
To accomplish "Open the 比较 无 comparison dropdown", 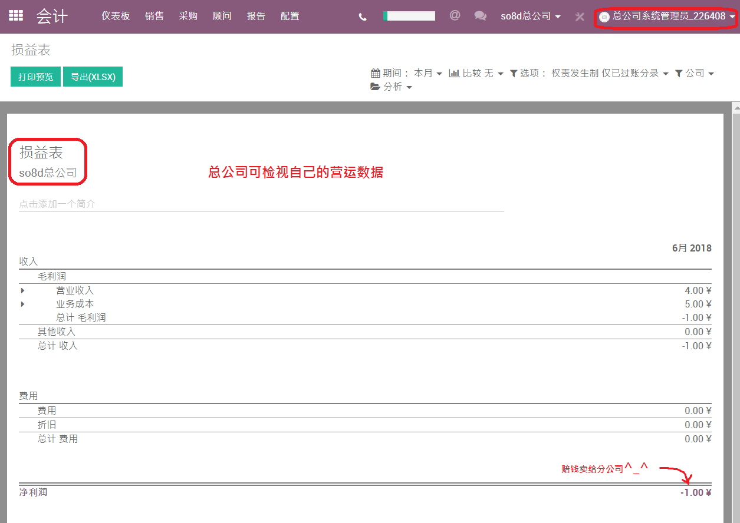I will pos(476,73).
